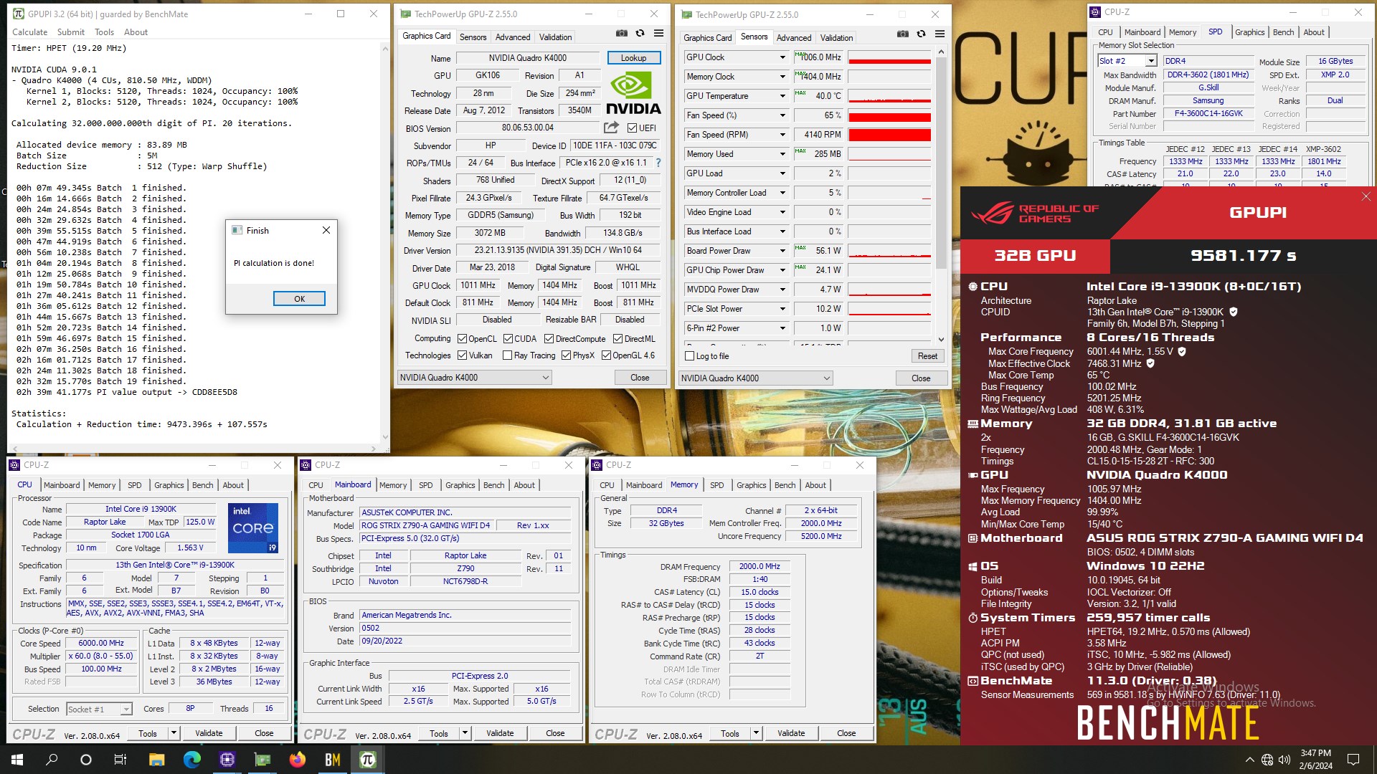
Task: Open GPU selector dropdown in left GPU-Z
Action: pos(474,378)
